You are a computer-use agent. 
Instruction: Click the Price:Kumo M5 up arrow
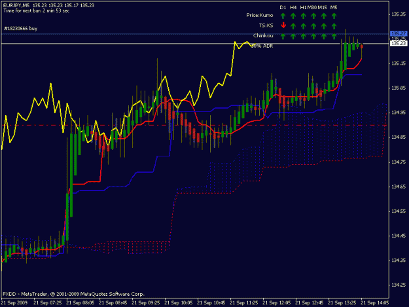(334, 16)
